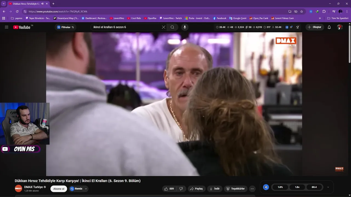Open browser profile avatar
This screenshot has height=197, width=351.
(340, 11)
